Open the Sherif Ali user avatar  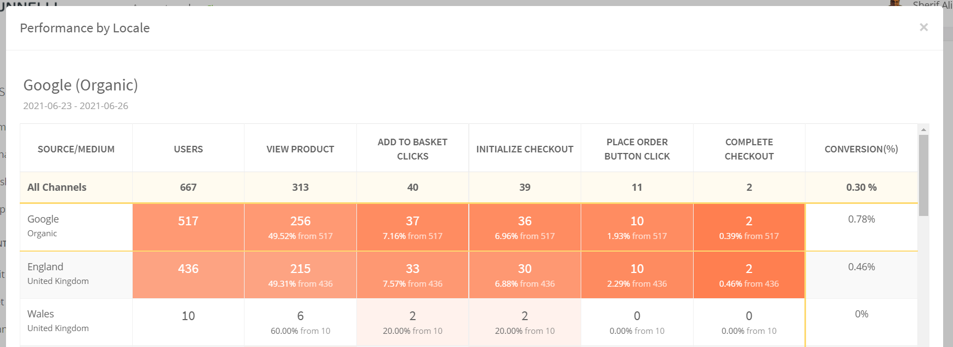click(895, 3)
